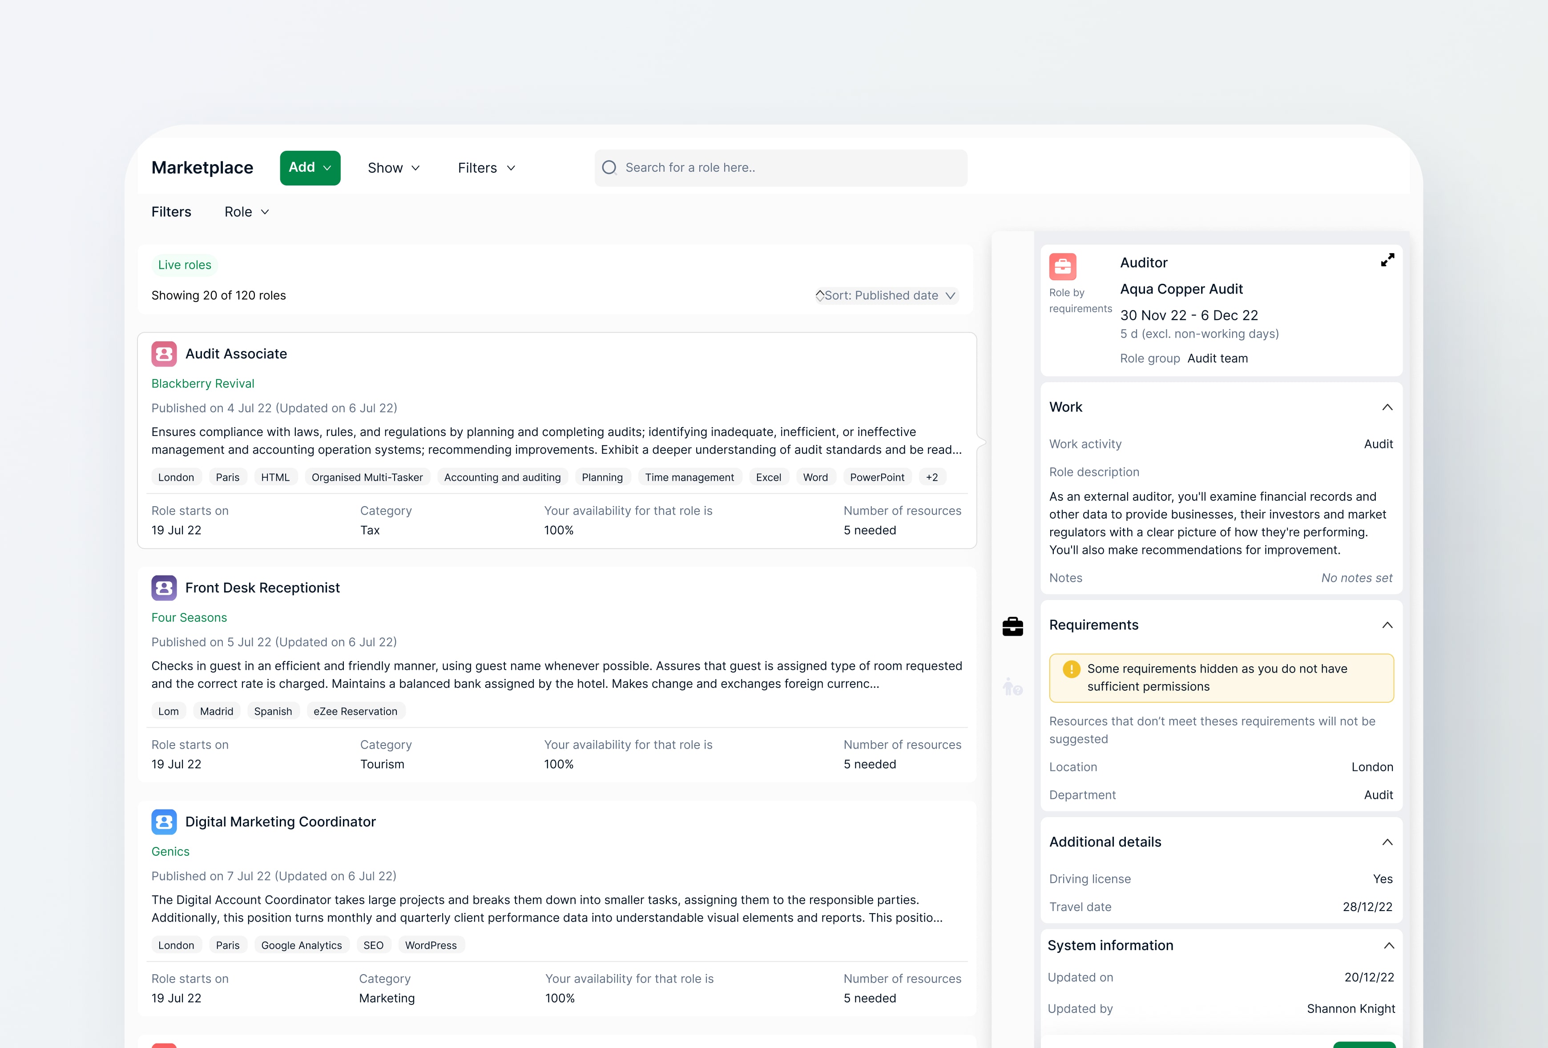Viewport: 1548px width, 1048px height.
Task: Open the Sort: Published date dropdown
Action: (x=887, y=295)
